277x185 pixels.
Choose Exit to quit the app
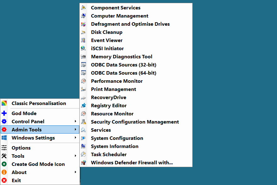pyautogui.click(x=40, y=180)
